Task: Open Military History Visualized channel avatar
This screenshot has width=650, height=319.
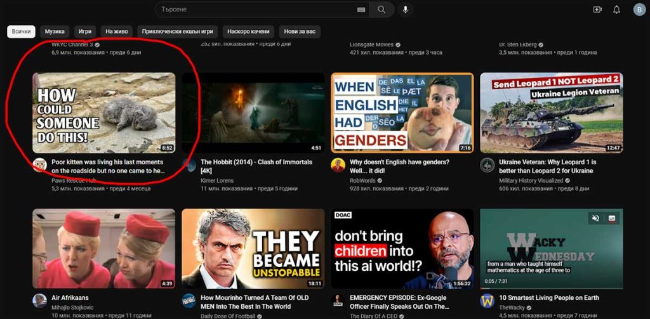Action: pyautogui.click(x=487, y=166)
